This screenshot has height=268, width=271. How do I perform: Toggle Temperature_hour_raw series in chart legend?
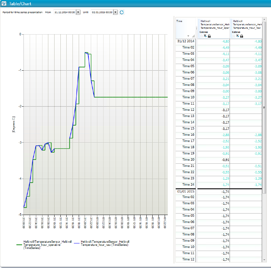pyautogui.click(x=105, y=243)
